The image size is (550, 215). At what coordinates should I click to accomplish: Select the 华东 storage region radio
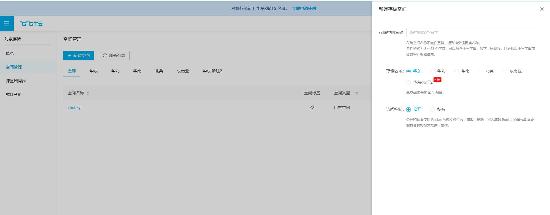coord(408,71)
